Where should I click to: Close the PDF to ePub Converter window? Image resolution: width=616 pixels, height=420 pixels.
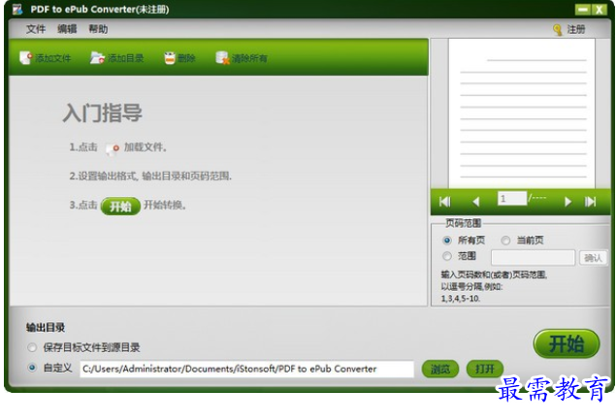(x=600, y=9)
